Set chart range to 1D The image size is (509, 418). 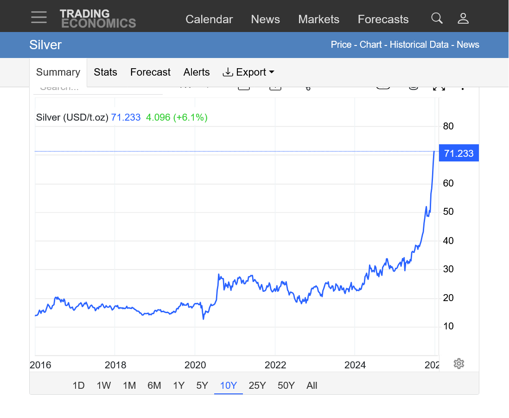pos(79,386)
